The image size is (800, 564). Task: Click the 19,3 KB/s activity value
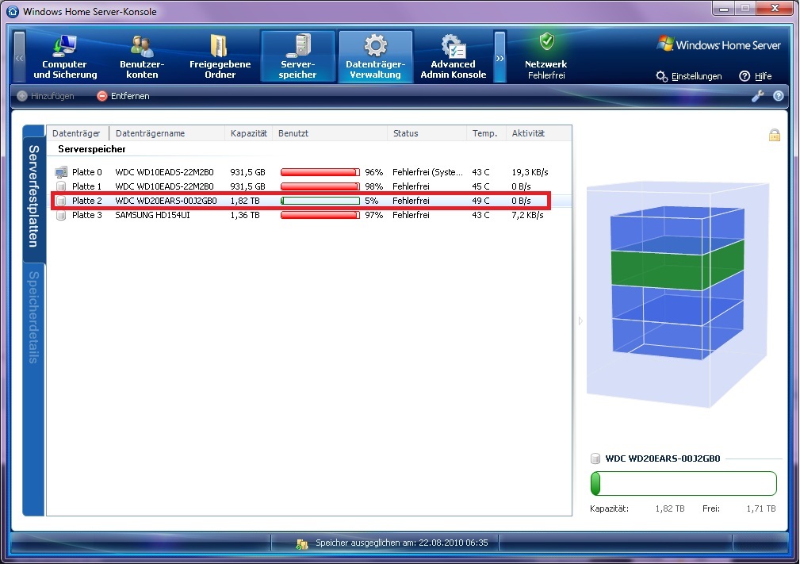point(530,172)
